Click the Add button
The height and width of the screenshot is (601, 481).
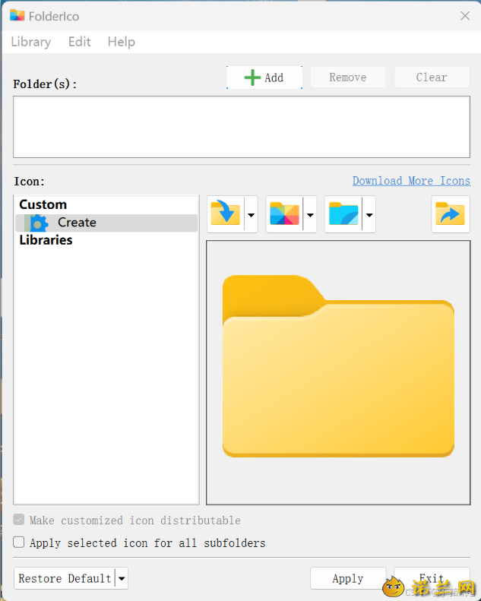264,77
